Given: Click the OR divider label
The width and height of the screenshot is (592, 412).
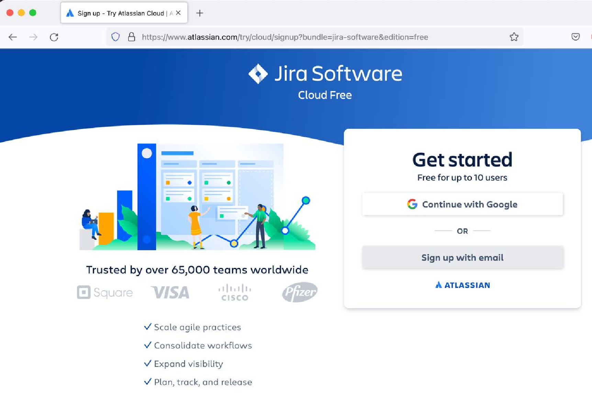Looking at the screenshot, I should pos(462,231).
